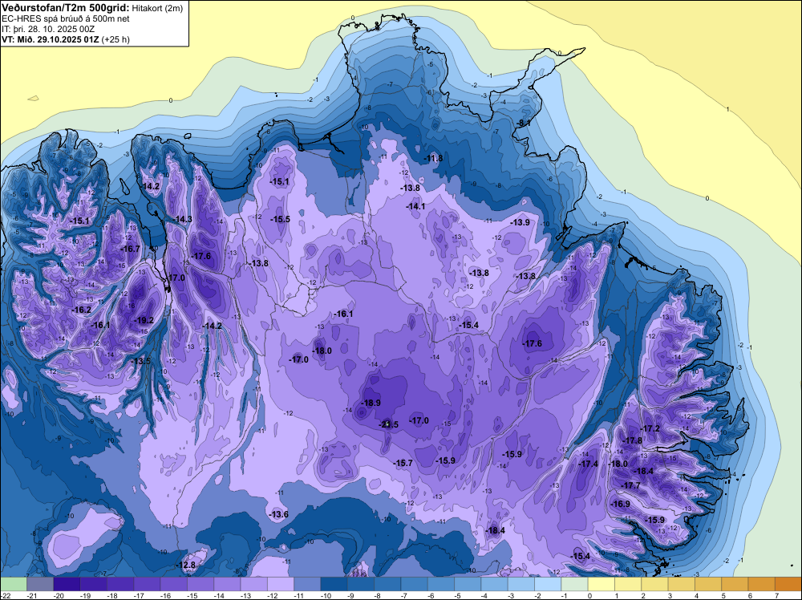Click the -15.7 temperature label

pos(403,462)
